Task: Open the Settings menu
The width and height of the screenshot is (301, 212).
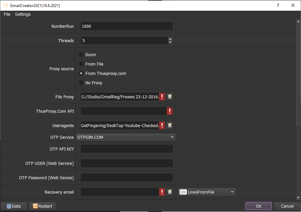Action: coord(23,14)
